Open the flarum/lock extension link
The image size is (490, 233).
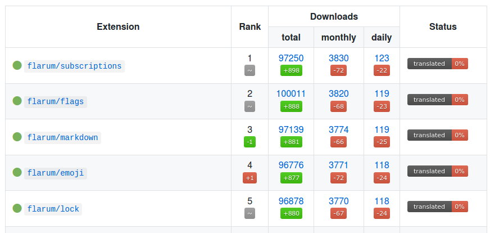click(53, 209)
